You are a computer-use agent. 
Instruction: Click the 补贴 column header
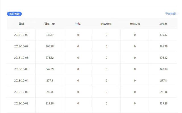[x=78, y=24]
